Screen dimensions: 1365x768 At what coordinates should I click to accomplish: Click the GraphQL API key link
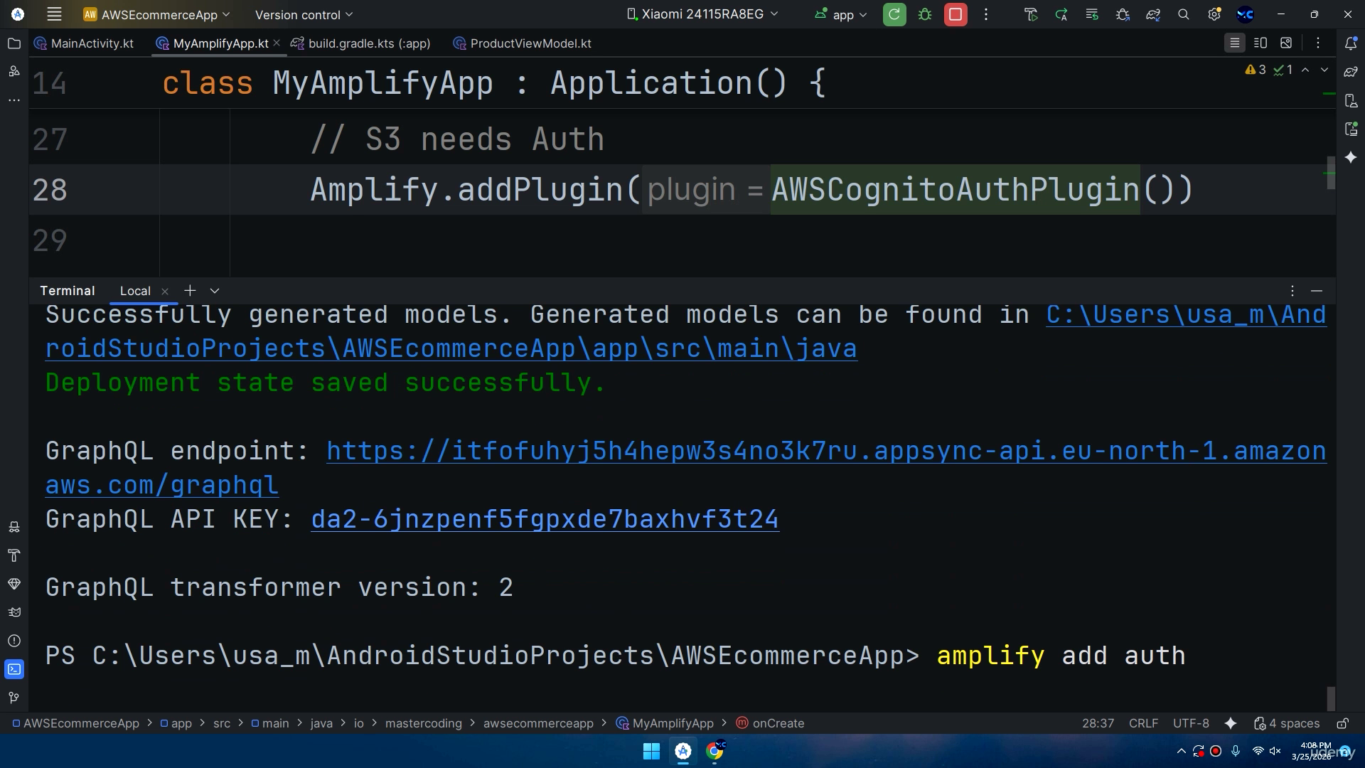tap(545, 519)
